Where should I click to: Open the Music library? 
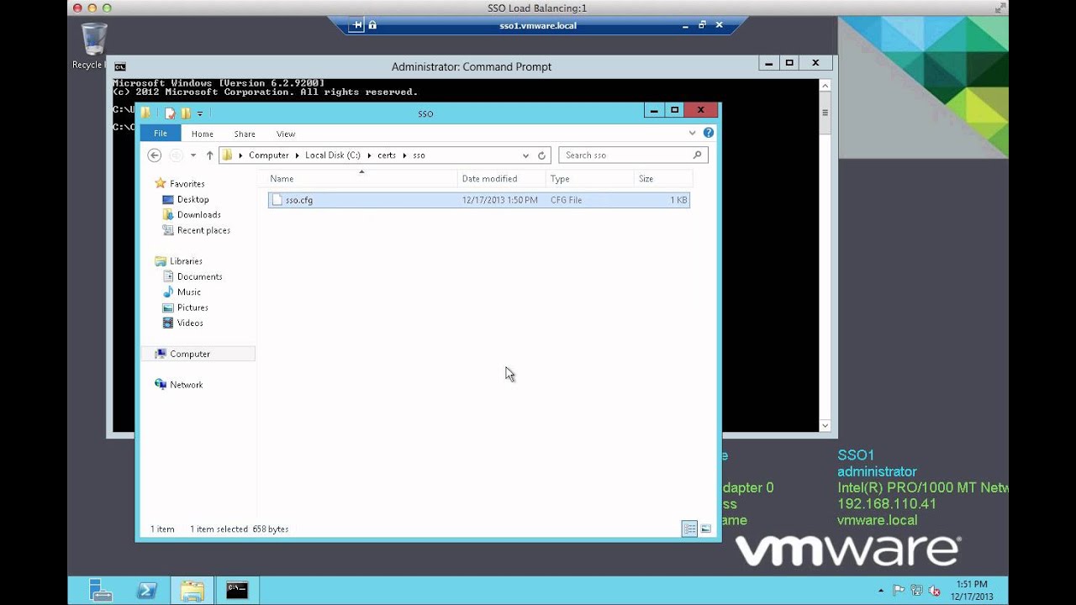pyautogui.click(x=188, y=292)
